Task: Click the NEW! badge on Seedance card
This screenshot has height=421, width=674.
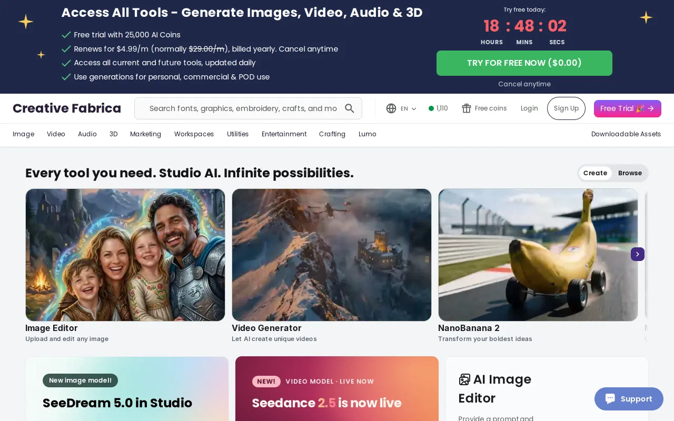Action: tap(266, 382)
